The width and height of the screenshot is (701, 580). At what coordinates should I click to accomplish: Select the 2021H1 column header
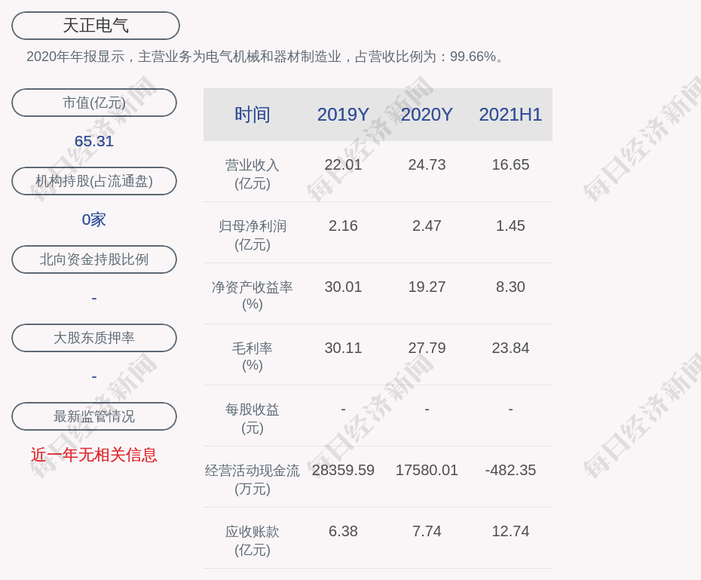[x=510, y=115]
